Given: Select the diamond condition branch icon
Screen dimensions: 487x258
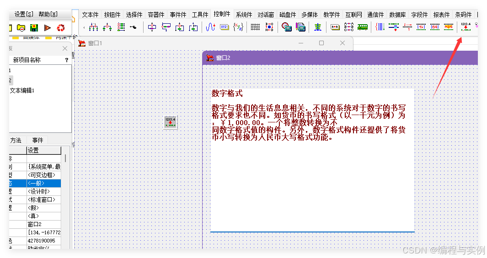Looking at the screenshot, I should [x=107, y=27].
